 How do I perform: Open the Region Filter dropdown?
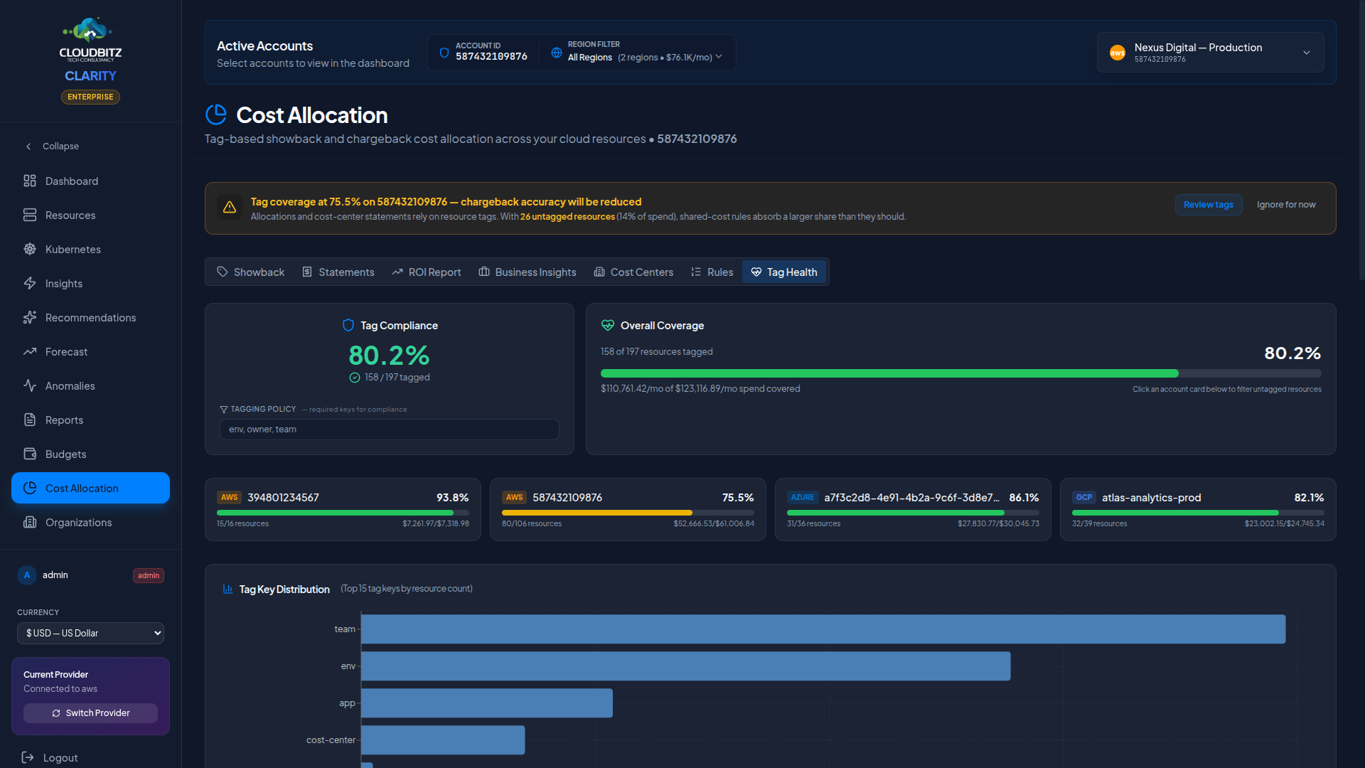(645, 57)
